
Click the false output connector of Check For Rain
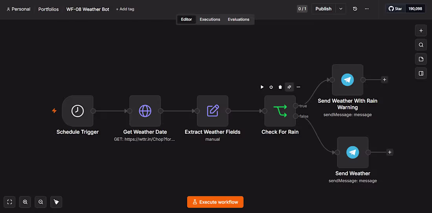pyautogui.click(x=296, y=116)
